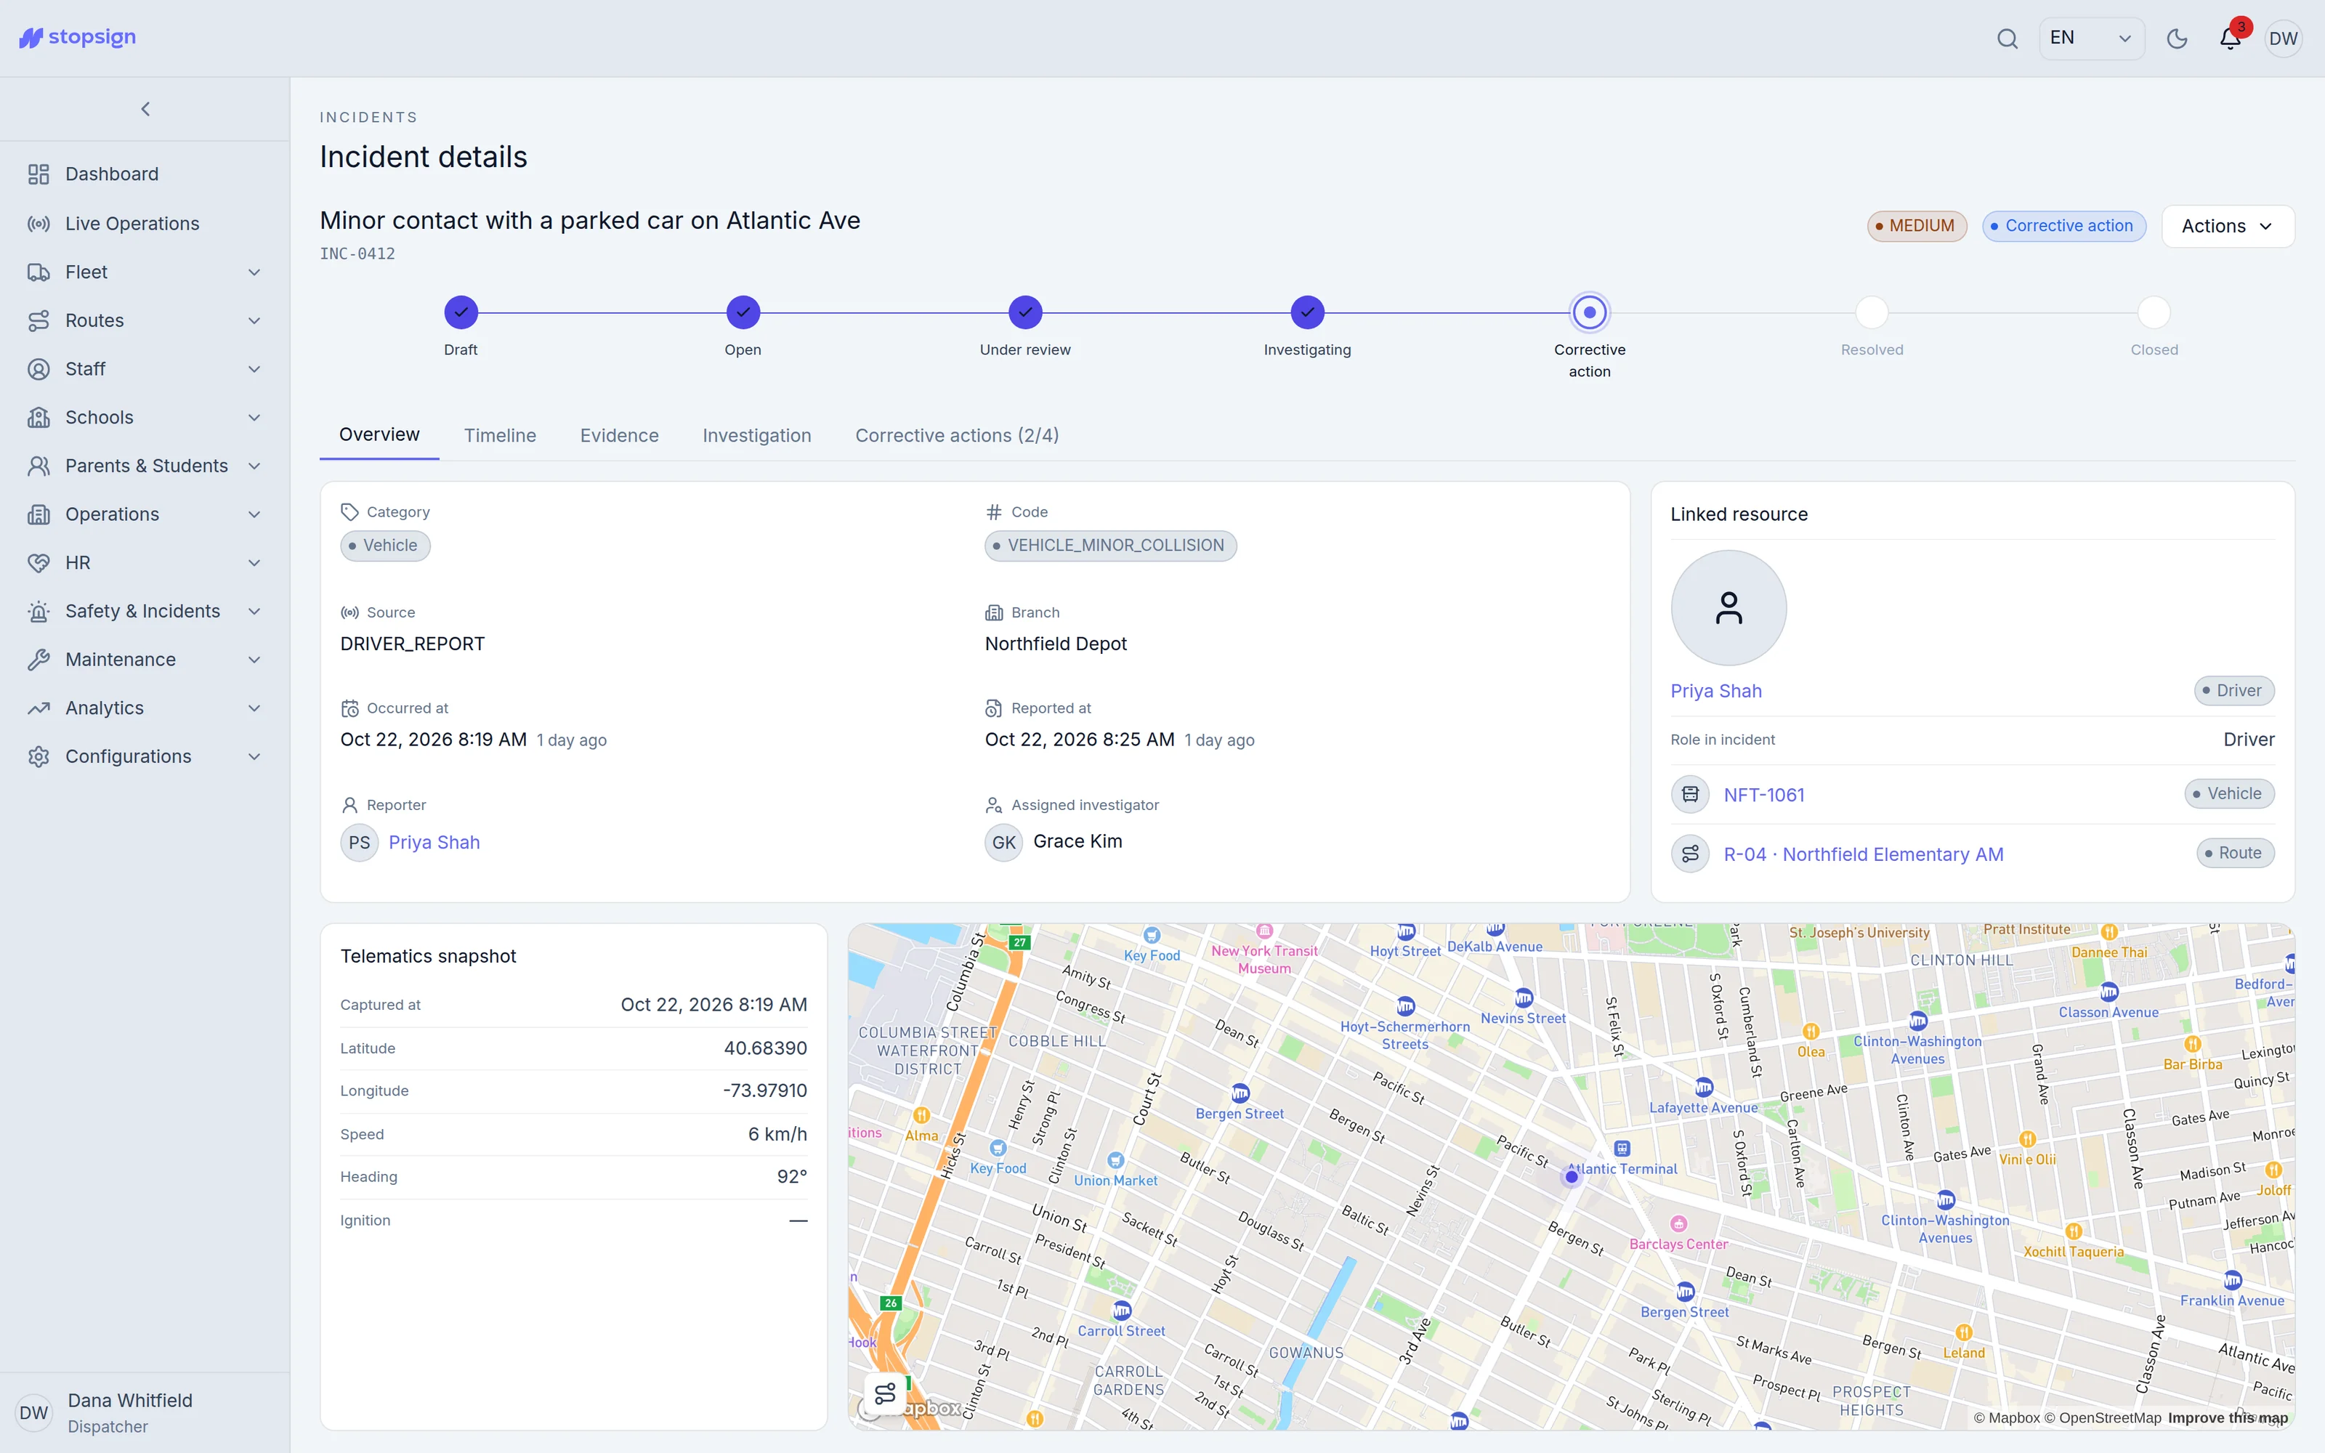The height and width of the screenshot is (1453, 2325).
Task: Click the Investigating stage checkmark
Action: click(1308, 312)
